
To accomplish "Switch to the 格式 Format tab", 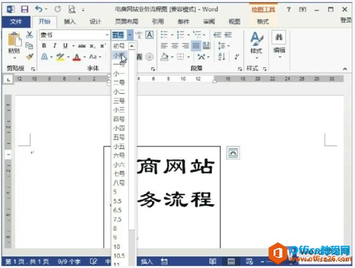I will [x=263, y=22].
